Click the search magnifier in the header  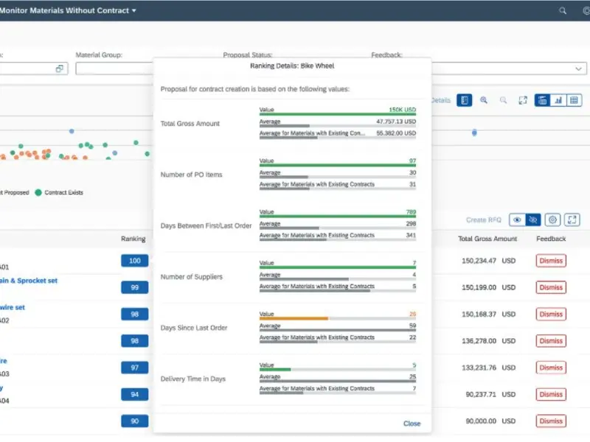tap(563, 11)
